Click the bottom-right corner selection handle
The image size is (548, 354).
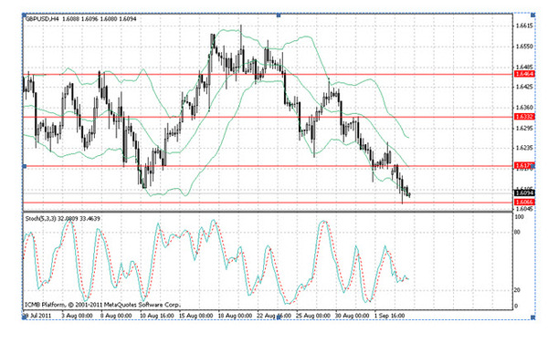coord(533,317)
